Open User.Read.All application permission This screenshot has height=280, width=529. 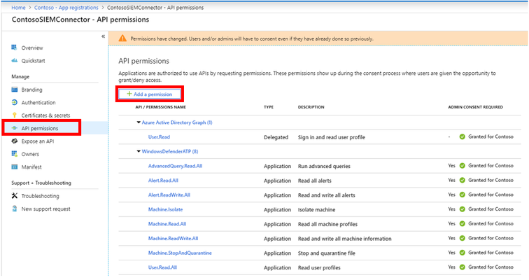(162, 267)
